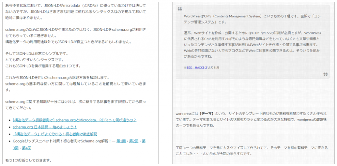Image resolution: width=337 pixels, height=166 pixels.
Task: Follow the SEO HACKS citation link
Action: coord(195,67)
